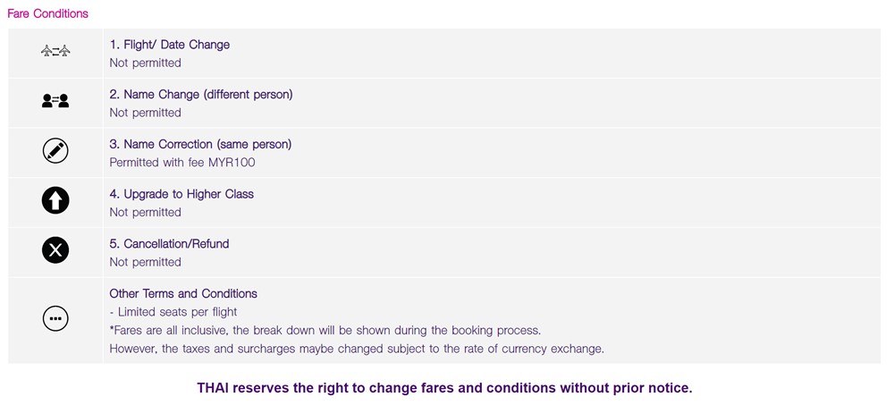This screenshot has height=405, width=894.
Task: Select the pencil icon for name correction
Action: pyautogui.click(x=55, y=151)
